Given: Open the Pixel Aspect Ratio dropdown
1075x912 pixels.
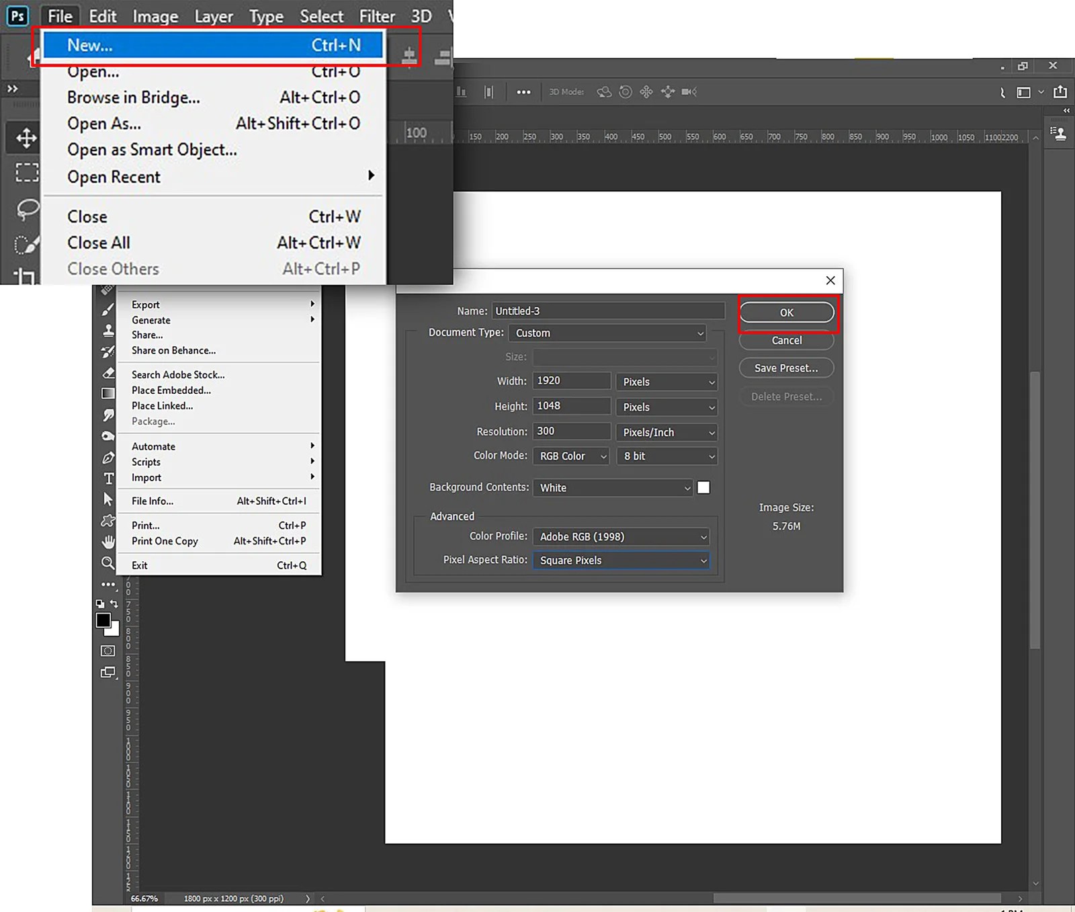Looking at the screenshot, I should [x=621, y=561].
